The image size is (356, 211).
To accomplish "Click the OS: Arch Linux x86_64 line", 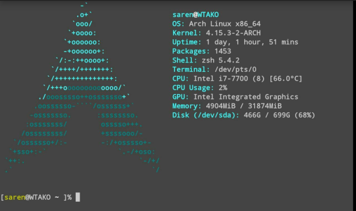I will [x=216, y=24].
